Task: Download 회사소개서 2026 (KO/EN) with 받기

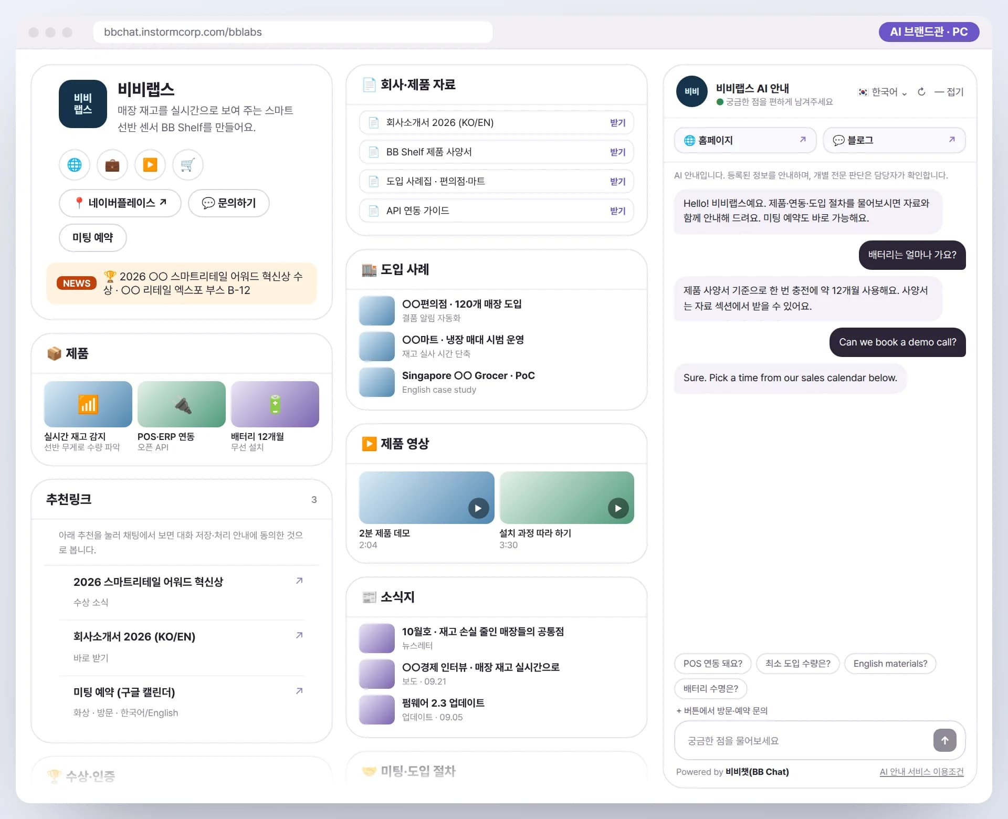Action: click(618, 123)
